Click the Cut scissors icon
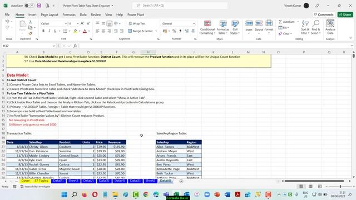356x200 pixels. 30,22
